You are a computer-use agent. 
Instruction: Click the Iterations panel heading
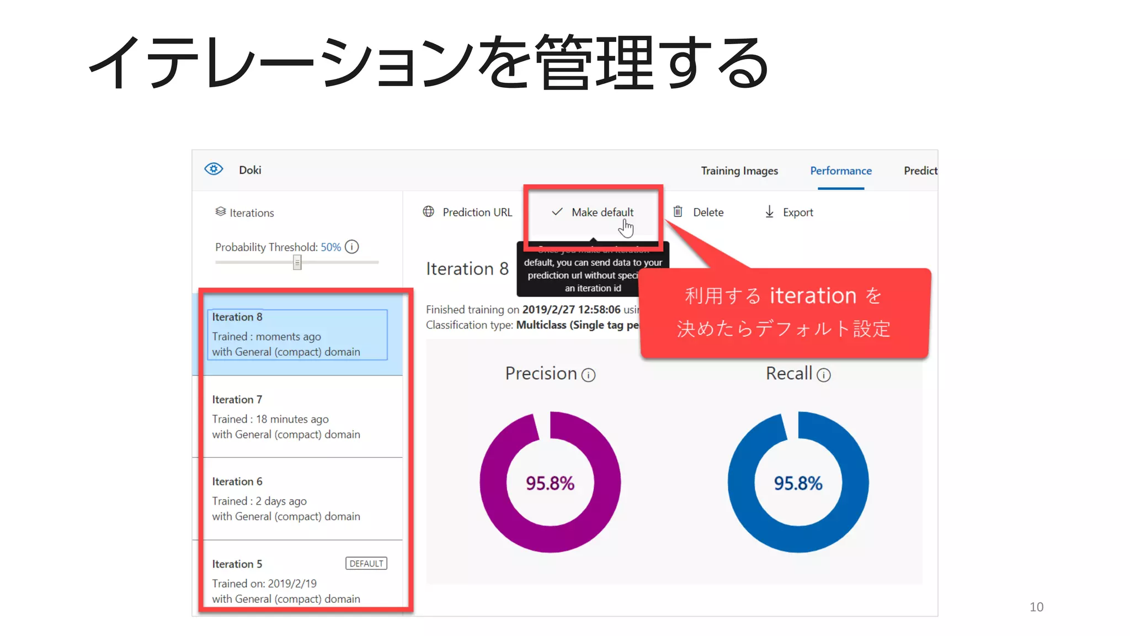coord(252,213)
